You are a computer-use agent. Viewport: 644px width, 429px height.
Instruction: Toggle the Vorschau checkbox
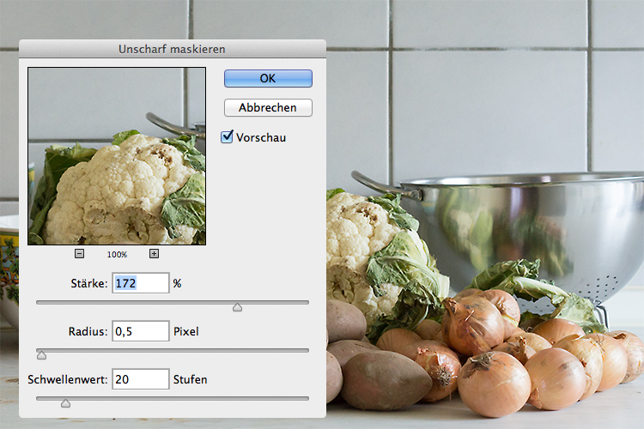(x=227, y=136)
